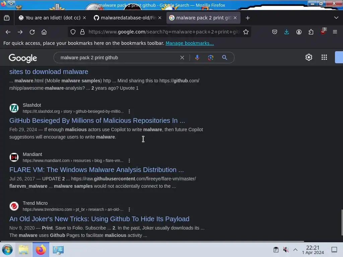Screen dimensions: 343x257
Task: Start Google voice search microphone
Action: coord(197,58)
